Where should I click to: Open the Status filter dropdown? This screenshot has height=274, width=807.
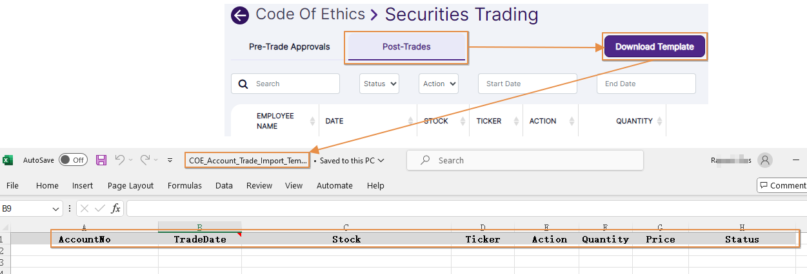tap(379, 84)
